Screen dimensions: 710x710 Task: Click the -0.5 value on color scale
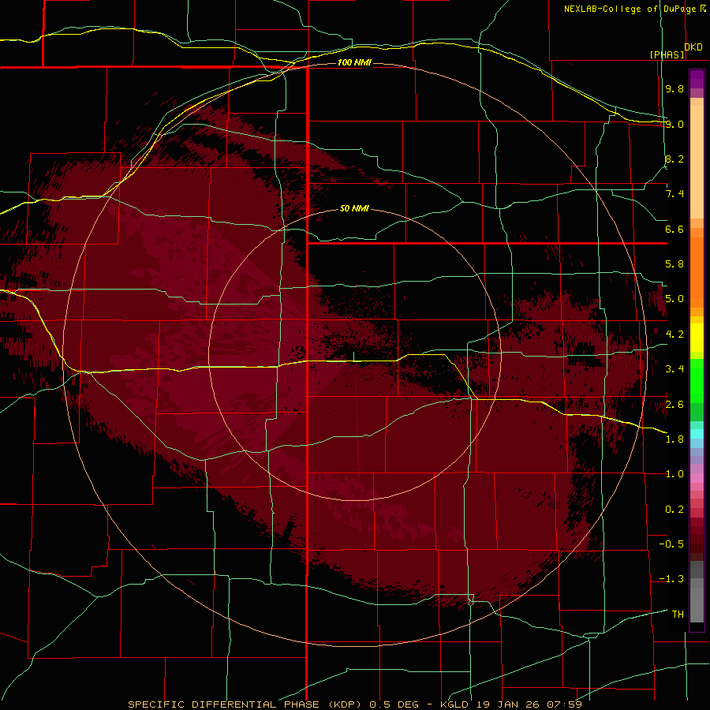pos(671,544)
